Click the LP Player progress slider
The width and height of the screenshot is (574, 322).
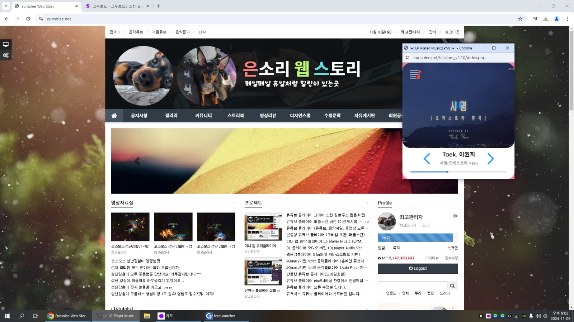(x=458, y=172)
